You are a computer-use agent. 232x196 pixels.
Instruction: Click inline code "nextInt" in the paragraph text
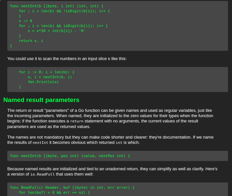point(41,143)
